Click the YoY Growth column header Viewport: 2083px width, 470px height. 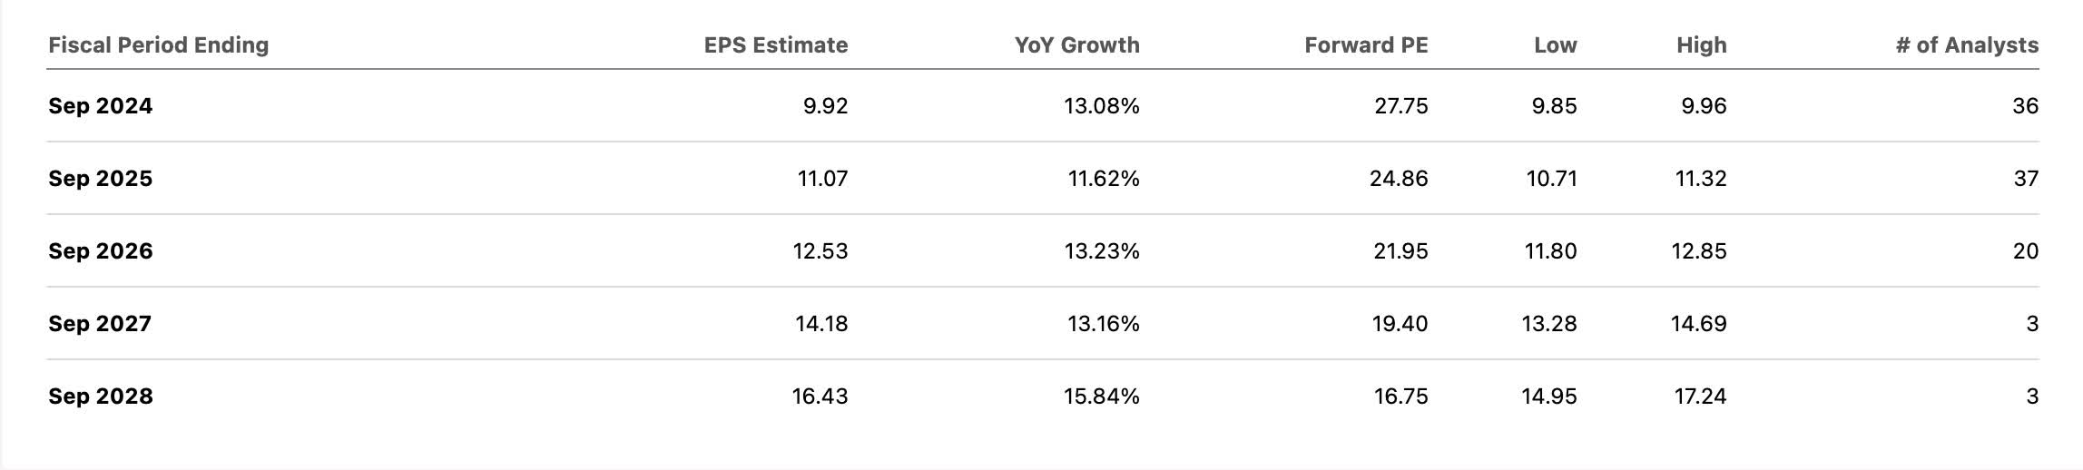pyautogui.click(x=1076, y=45)
